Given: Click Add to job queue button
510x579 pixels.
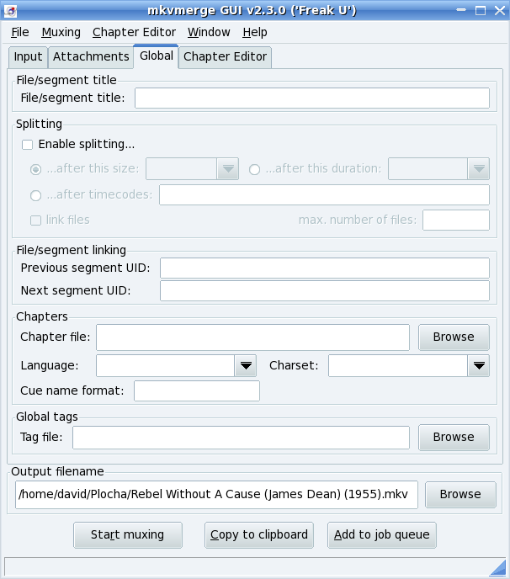Looking at the screenshot, I should [x=382, y=535].
